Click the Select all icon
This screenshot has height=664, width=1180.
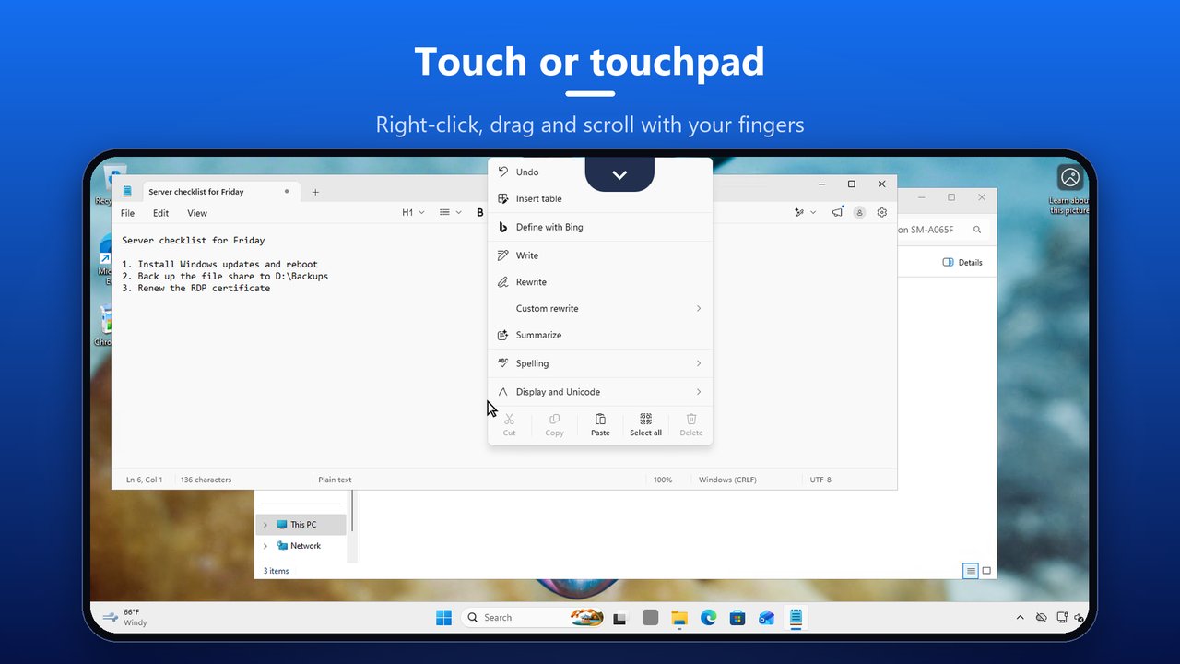(x=645, y=424)
